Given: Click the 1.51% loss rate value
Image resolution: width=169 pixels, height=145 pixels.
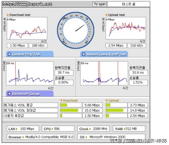Looking at the screenshot, I should coord(139,83).
